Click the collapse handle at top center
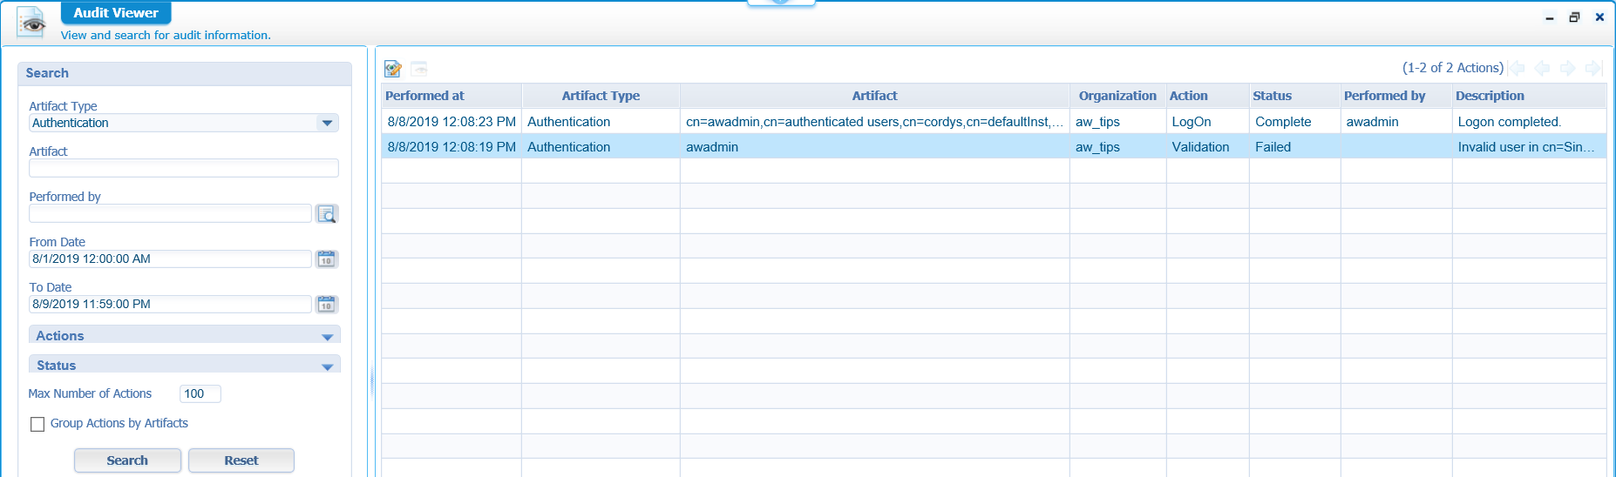 781,3
